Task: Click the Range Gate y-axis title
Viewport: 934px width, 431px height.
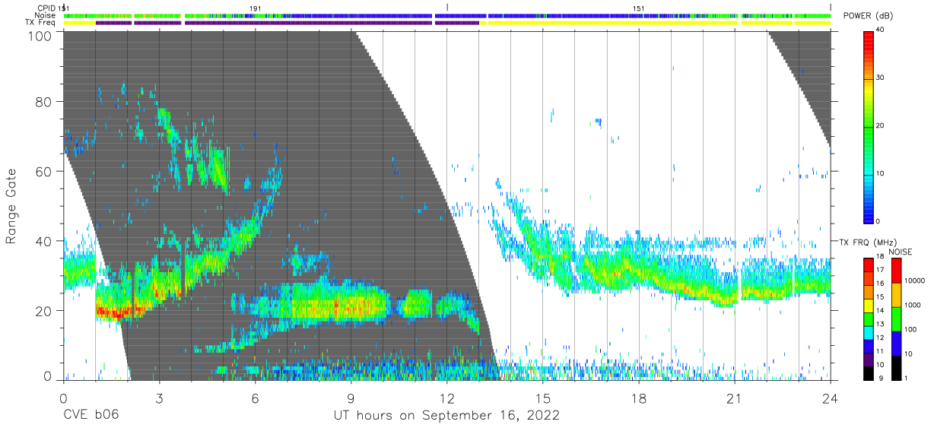Action: tap(12, 206)
